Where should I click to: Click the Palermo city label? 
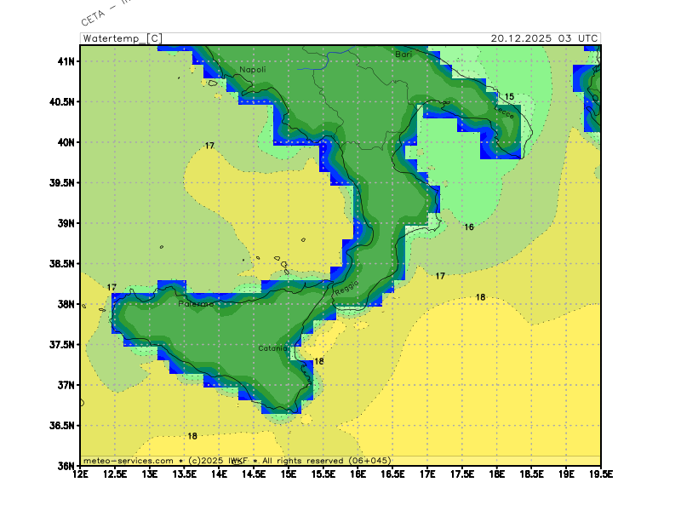pos(196,303)
